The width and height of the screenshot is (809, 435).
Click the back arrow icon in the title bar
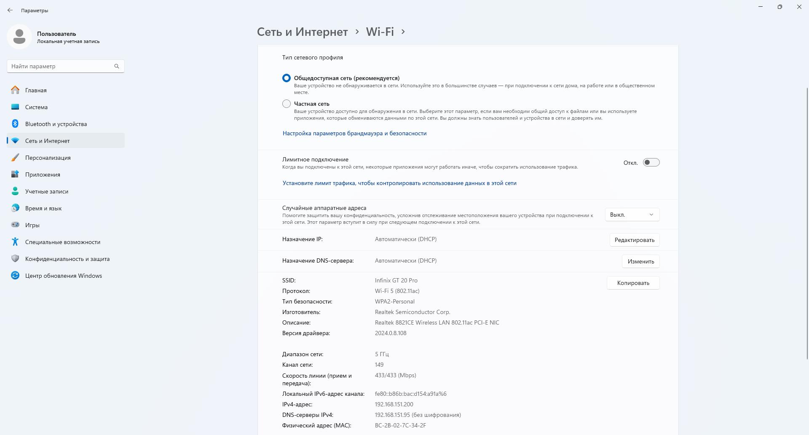coord(10,10)
